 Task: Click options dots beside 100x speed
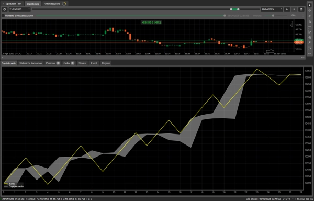[303, 15]
